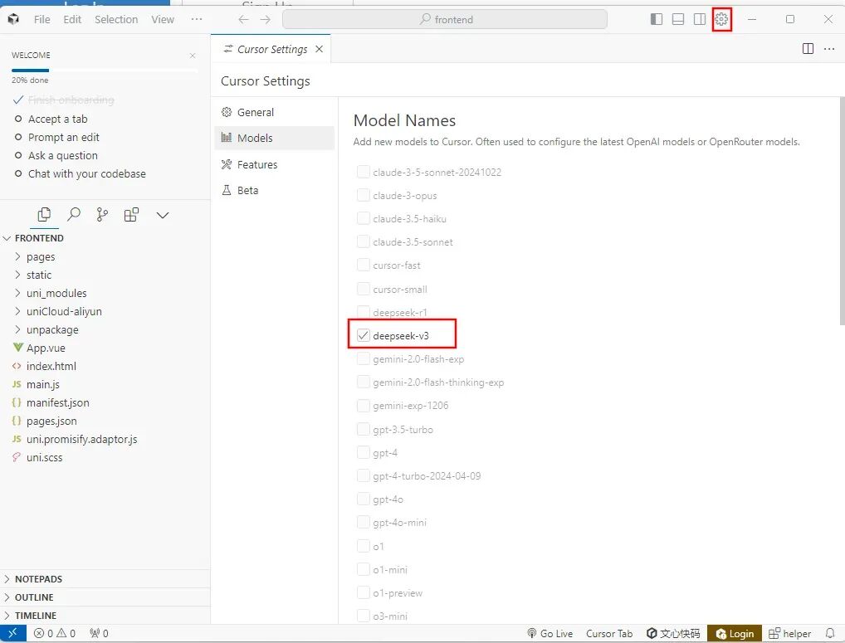Switch to Beta settings section
Screen dimensions: 845x643
click(274, 190)
